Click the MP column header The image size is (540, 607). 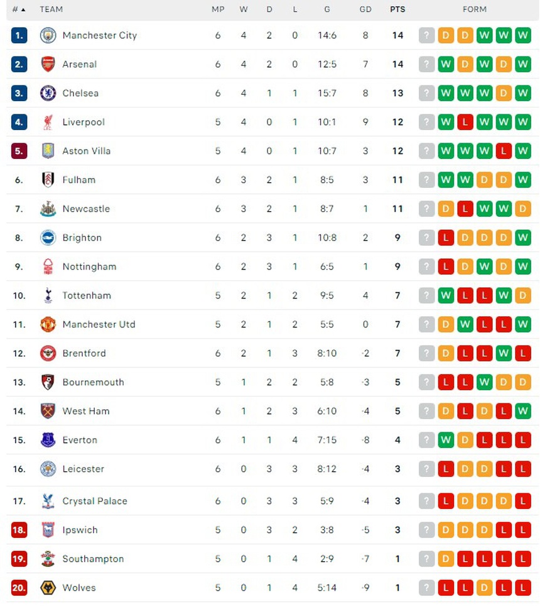click(x=218, y=9)
